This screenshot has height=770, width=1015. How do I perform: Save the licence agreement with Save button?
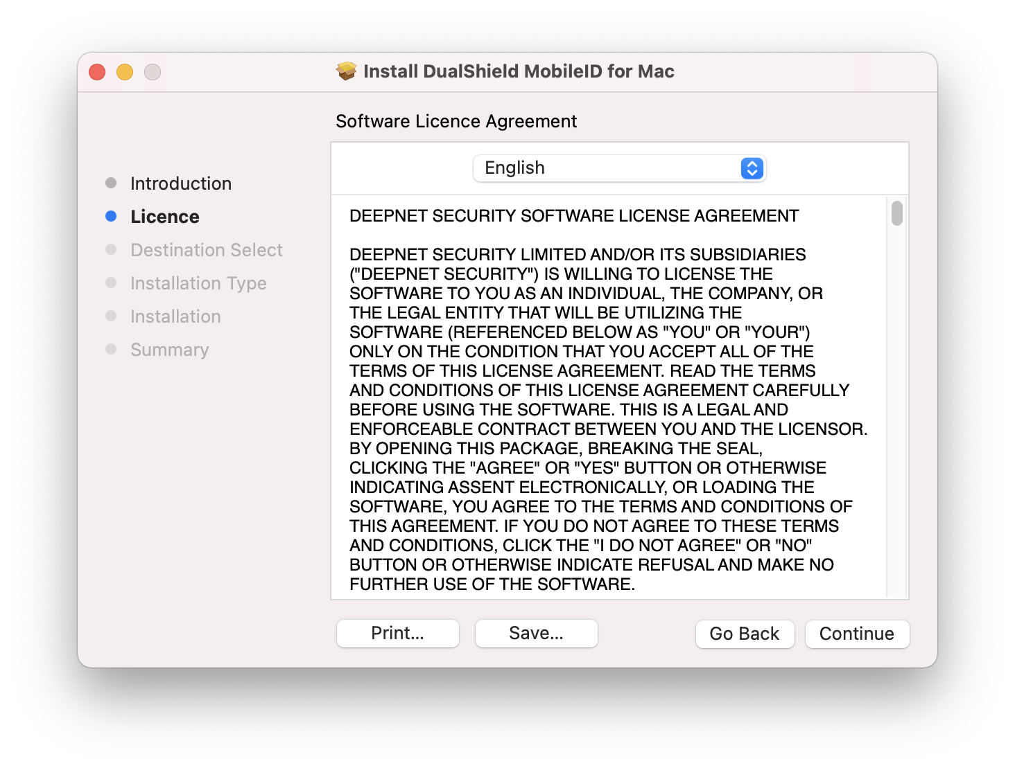536,634
